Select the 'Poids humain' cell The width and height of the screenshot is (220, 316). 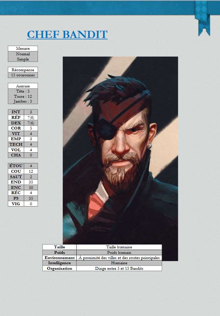pyautogui.click(x=119, y=252)
